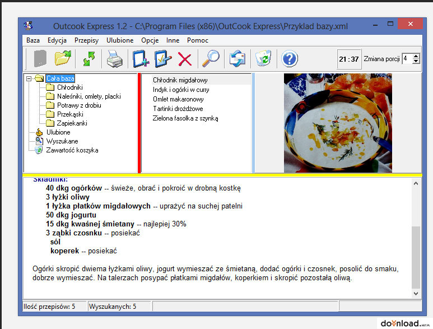
Task: Click the grayed new database icon
Action: 40,58
